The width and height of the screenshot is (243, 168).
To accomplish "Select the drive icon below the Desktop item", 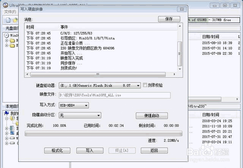I will pos(13,138).
